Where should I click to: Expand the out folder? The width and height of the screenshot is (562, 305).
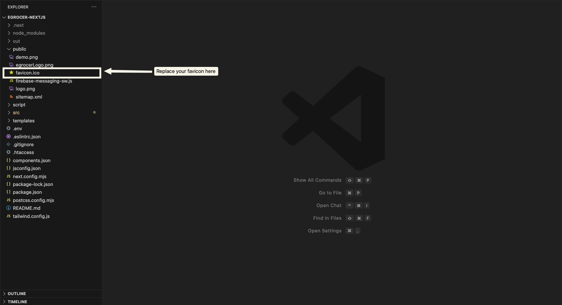[9, 41]
